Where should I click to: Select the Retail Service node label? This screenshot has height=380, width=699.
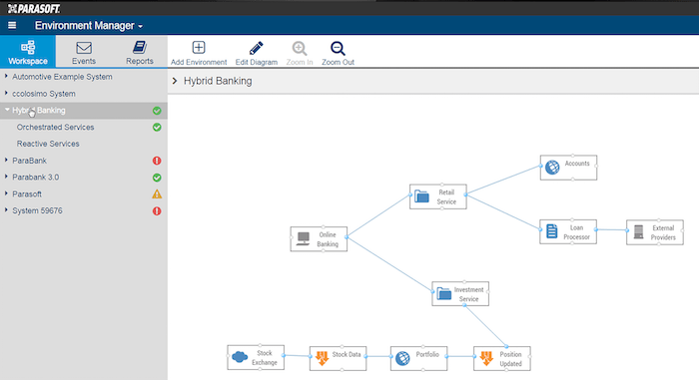coord(446,196)
